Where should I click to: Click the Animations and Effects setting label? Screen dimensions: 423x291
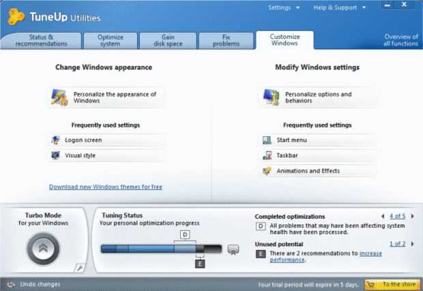[x=308, y=171]
